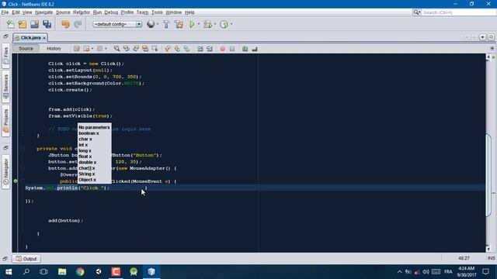Screen dimensions: 497x279
Task: Click the New File toolbar icon
Action: click(x=10, y=24)
